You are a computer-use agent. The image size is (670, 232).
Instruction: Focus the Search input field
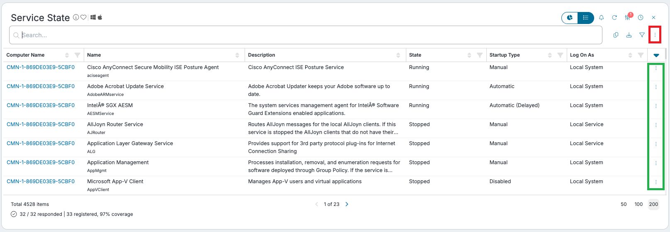coord(306,35)
